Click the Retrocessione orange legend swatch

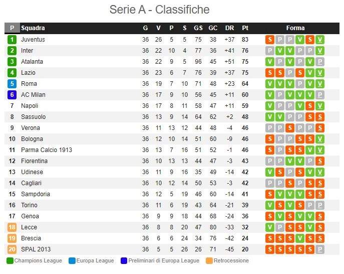209,261
